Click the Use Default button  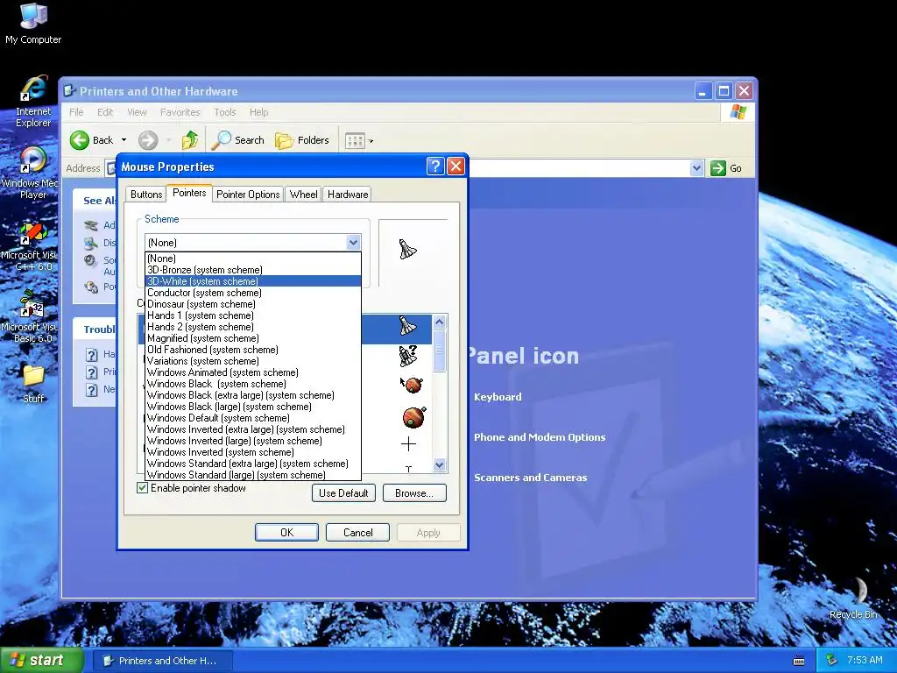(x=343, y=493)
